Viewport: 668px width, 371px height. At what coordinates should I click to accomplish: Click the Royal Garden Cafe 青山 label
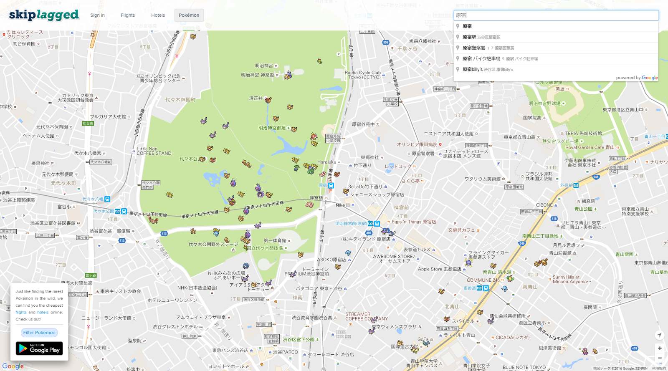click(590, 147)
